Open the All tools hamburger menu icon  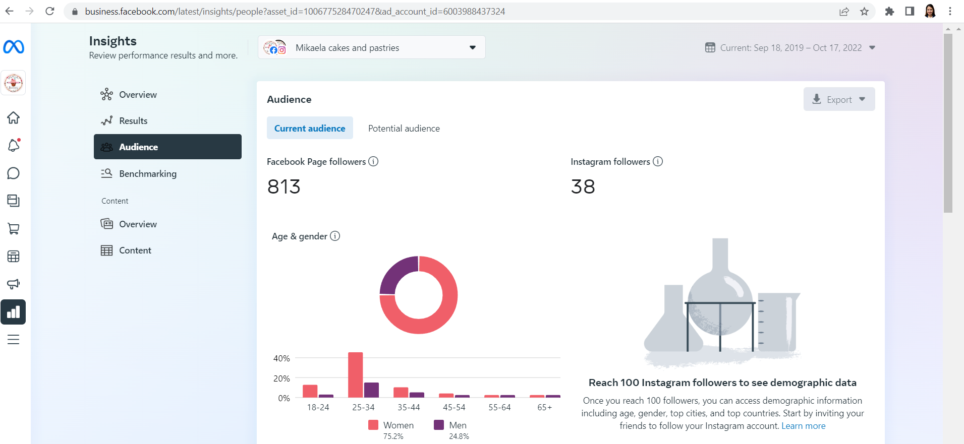click(x=14, y=340)
